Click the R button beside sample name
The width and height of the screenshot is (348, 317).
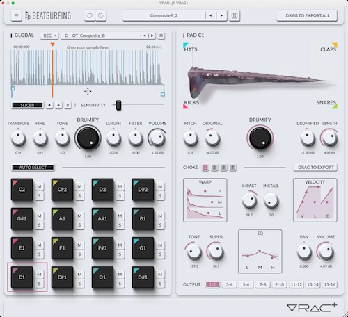click(x=161, y=35)
